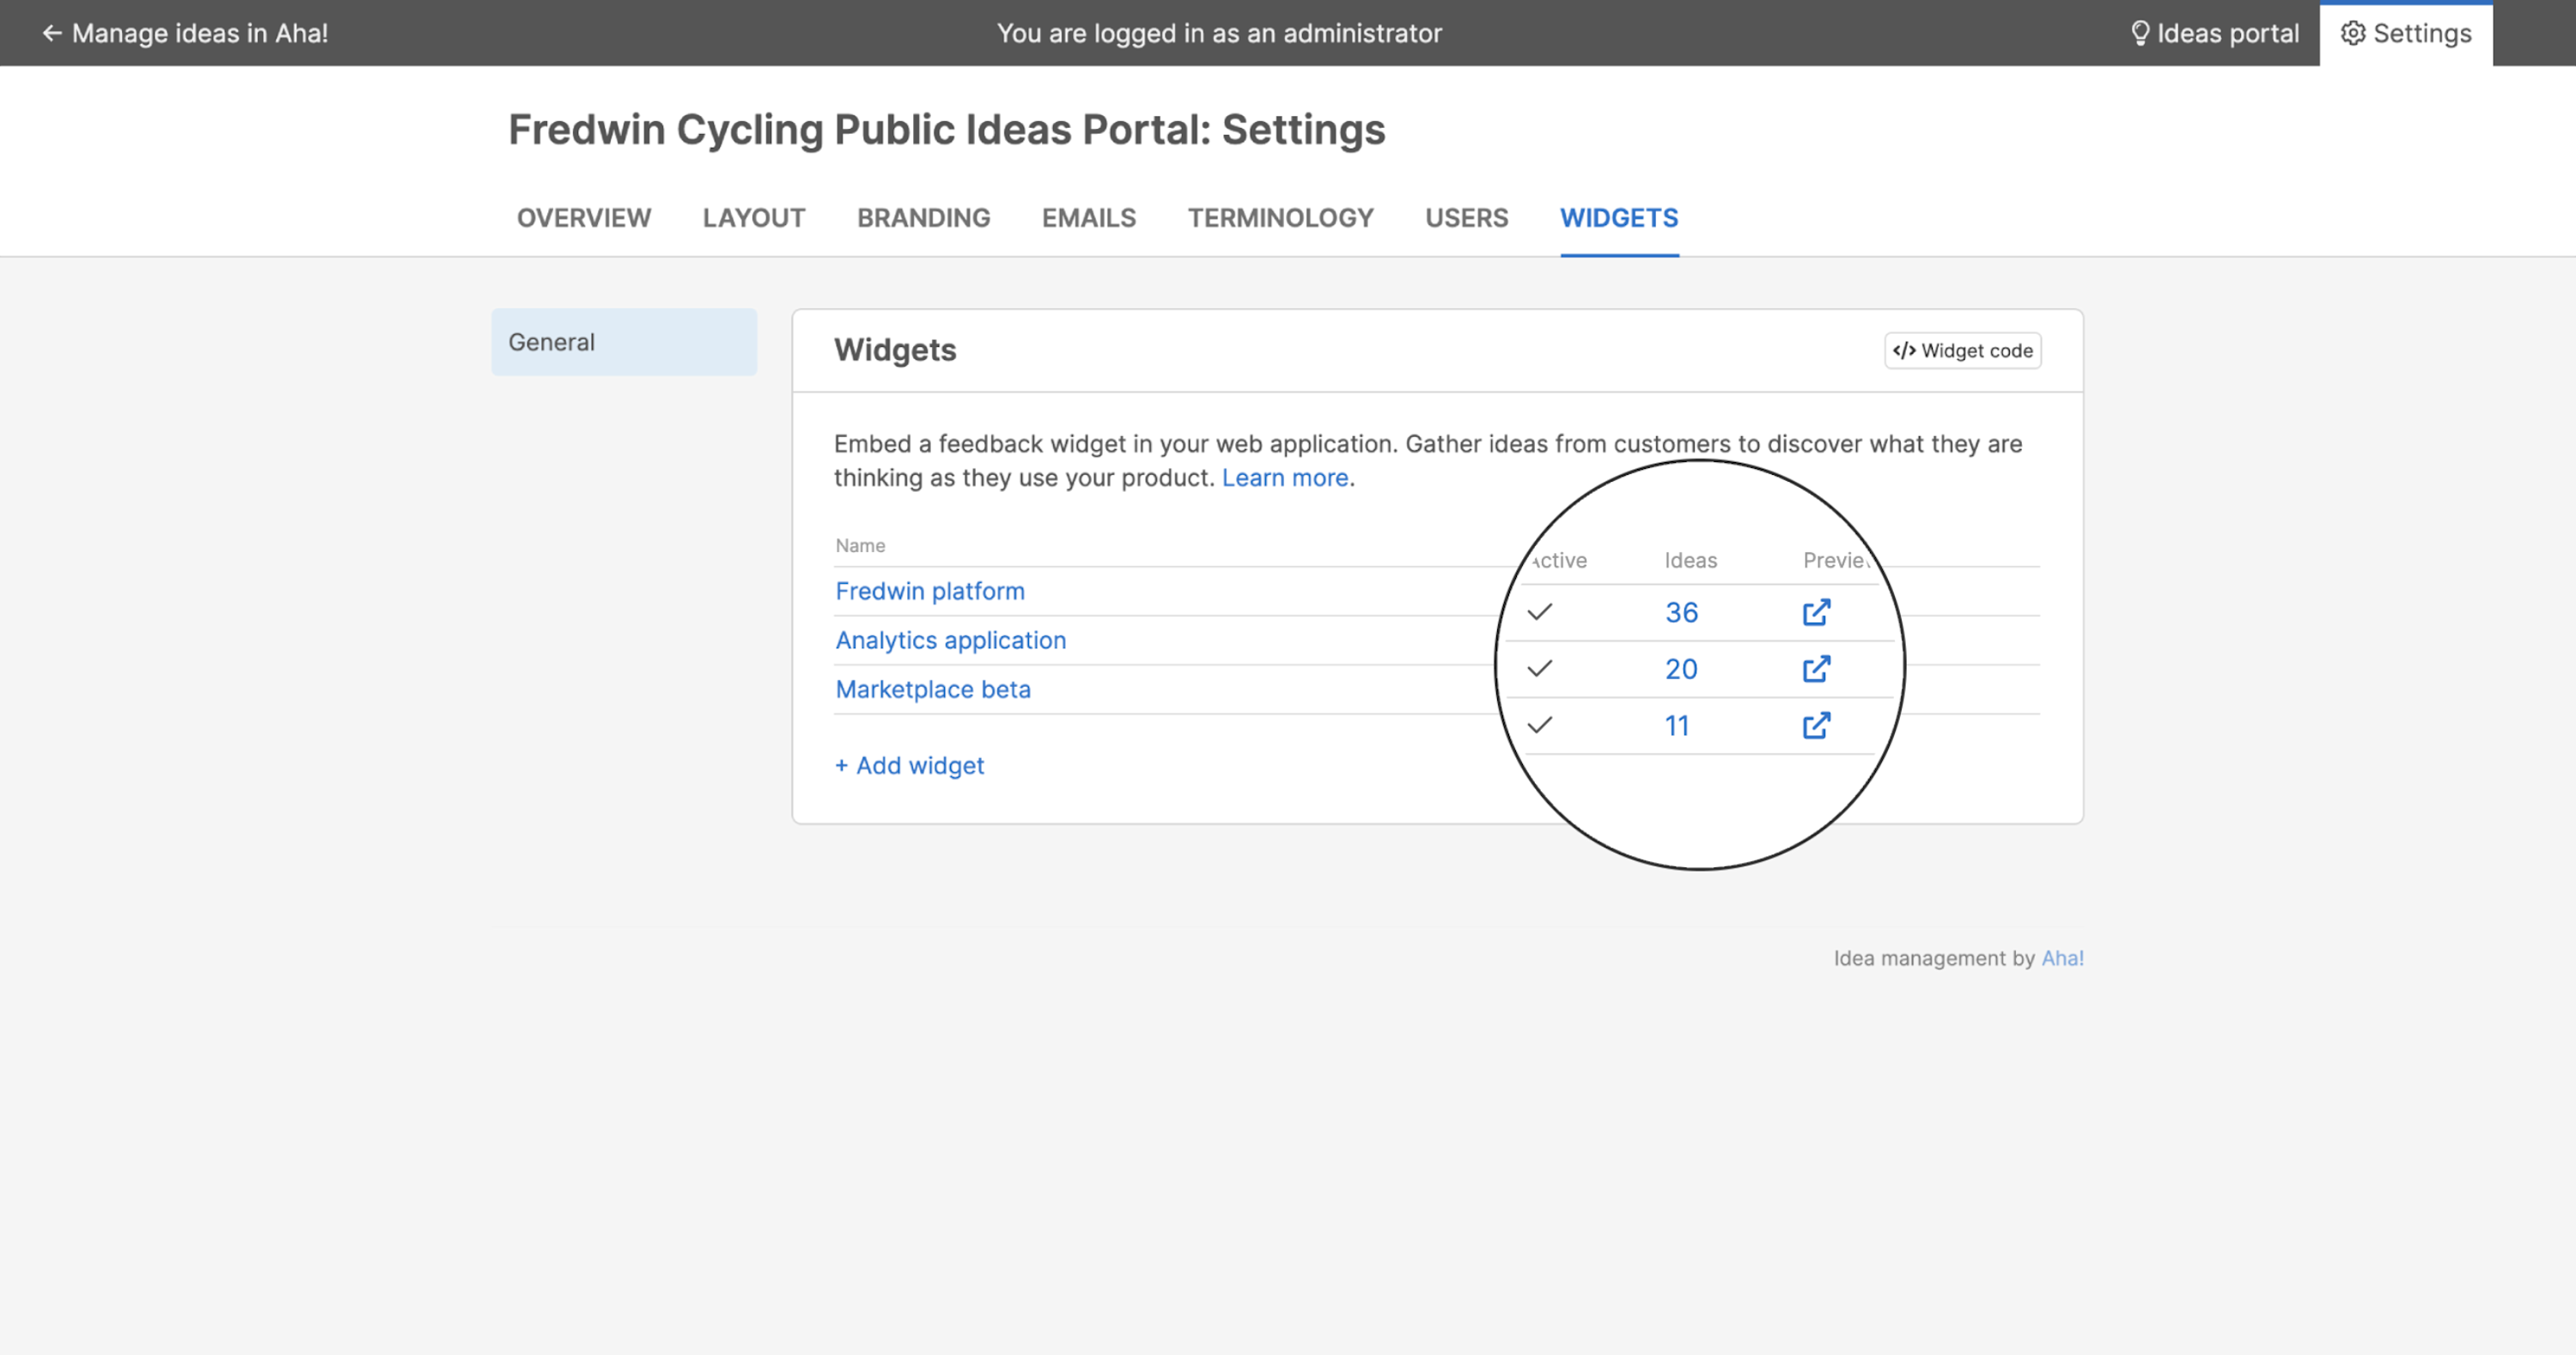Screen dimensions: 2576x1355
Task: Open preview icon for Analytics application widget
Action: click(x=1816, y=669)
